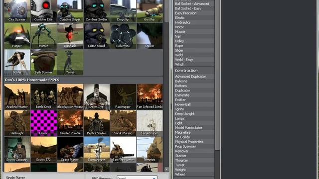This screenshot has height=179, width=319.
Task: Spawn the Turret NPC from the grid
Action: (x=70, y=62)
